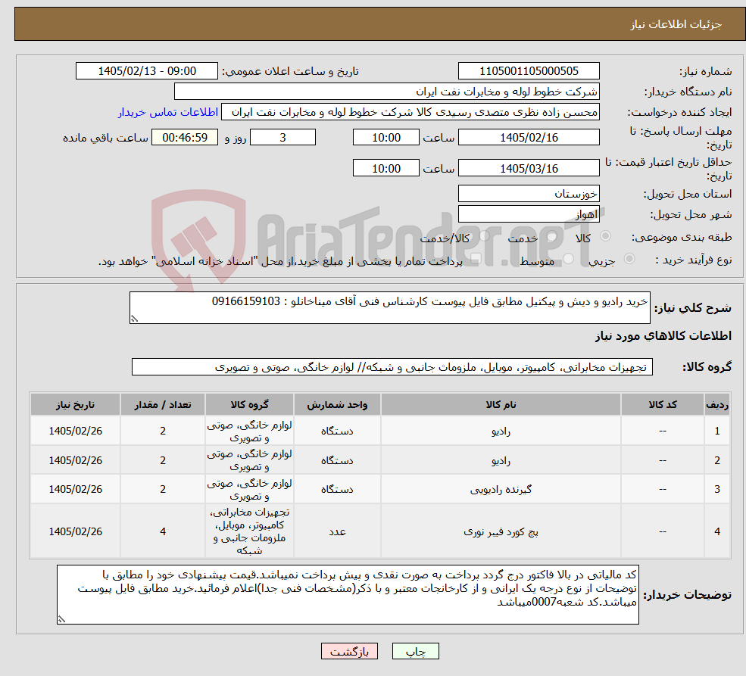This screenshot has height=676, width=746.
Task: Click the نام کالا column header
Action: click(501, 404)
